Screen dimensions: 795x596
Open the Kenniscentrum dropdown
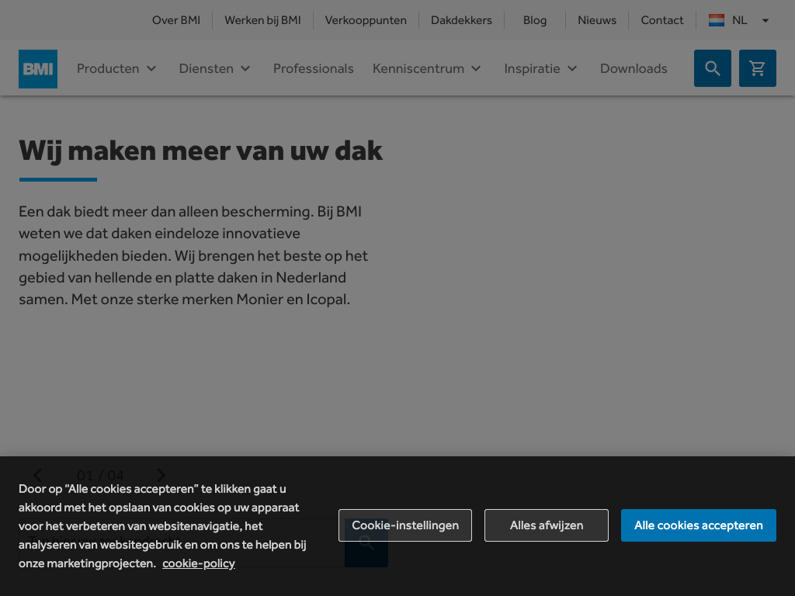[x=427, y=68]
